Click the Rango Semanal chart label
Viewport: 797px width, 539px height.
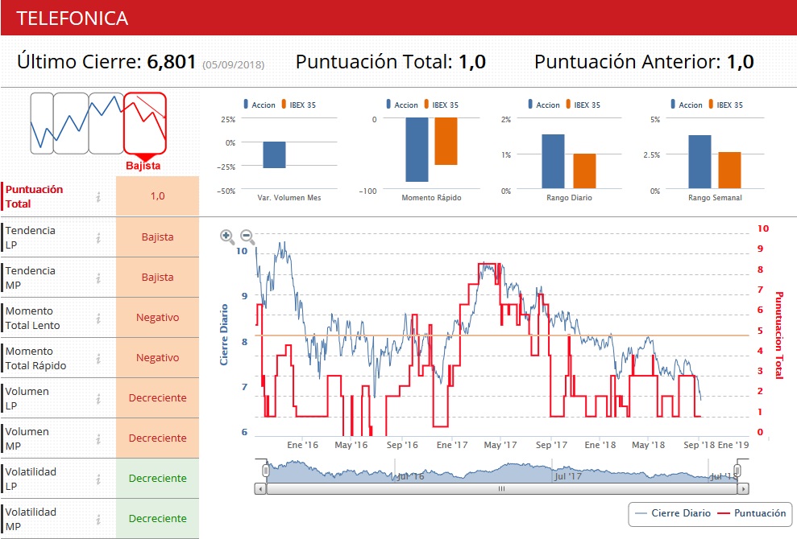pos(715,197)
